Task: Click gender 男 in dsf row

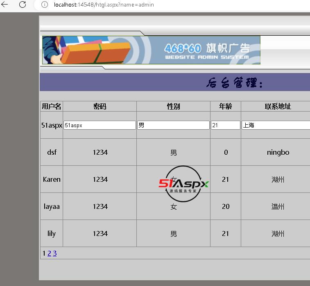Action: click(x=174, y=153)
